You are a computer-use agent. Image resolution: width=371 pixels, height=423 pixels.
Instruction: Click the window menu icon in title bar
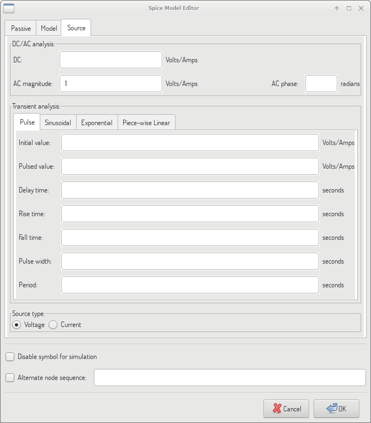[x=9, y=8]
